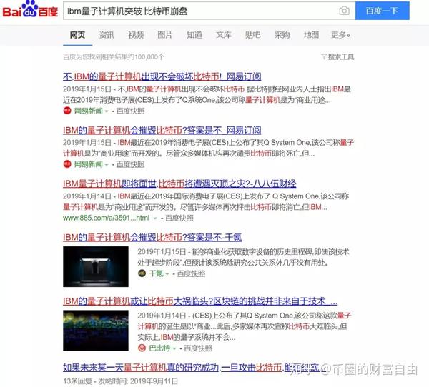Open 百度快照 for the 巴比特 result
429x387 pixels.
[x=198, y=348]
